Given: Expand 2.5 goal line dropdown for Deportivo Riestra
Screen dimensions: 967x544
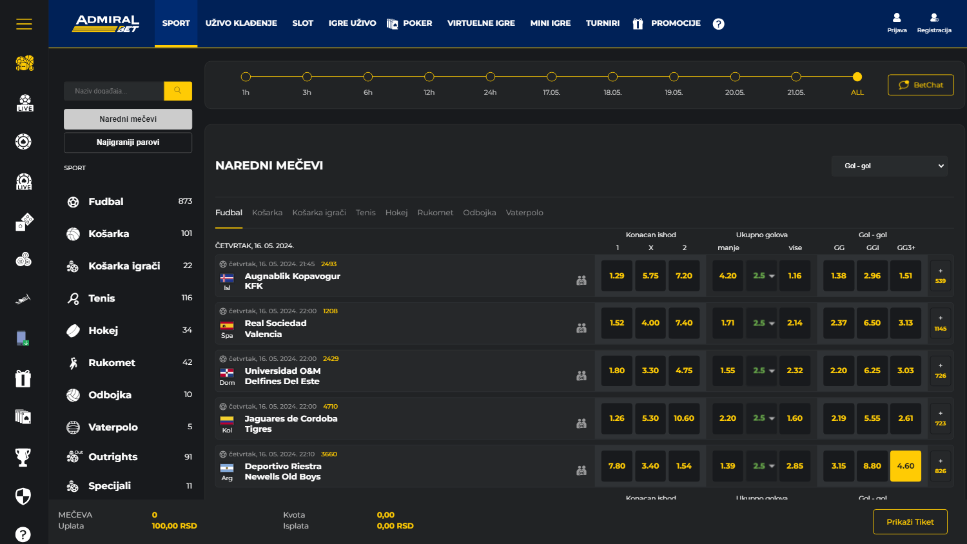Looking at the screenshot, I should pos(761,466).
